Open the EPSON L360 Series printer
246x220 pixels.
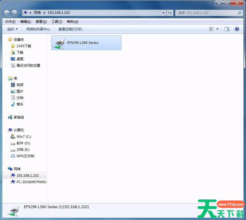[86, 43]
